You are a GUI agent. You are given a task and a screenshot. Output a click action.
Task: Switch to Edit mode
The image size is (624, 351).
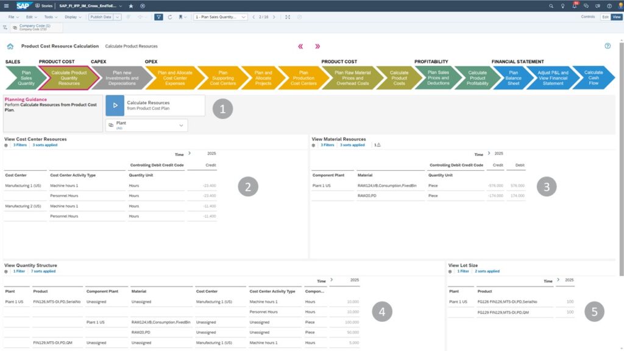coord(605,17)
